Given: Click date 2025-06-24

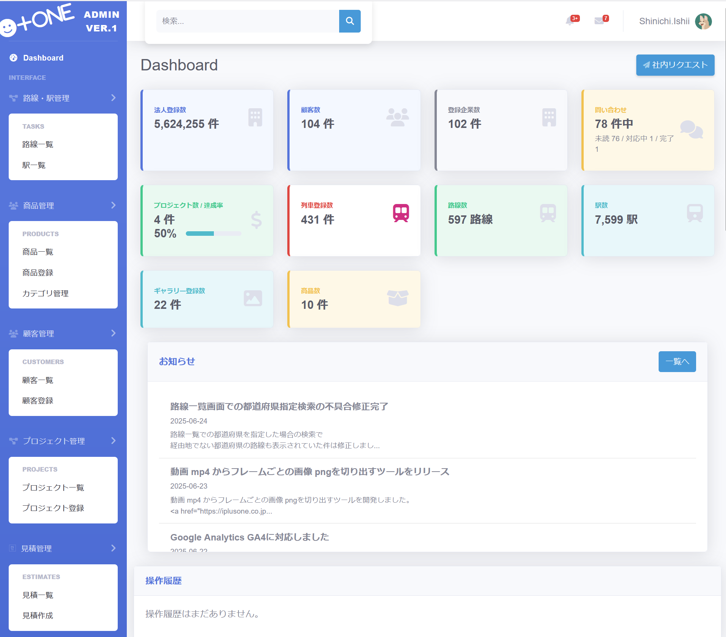Looking at the screenshot, I should click(x=189, y=421).
